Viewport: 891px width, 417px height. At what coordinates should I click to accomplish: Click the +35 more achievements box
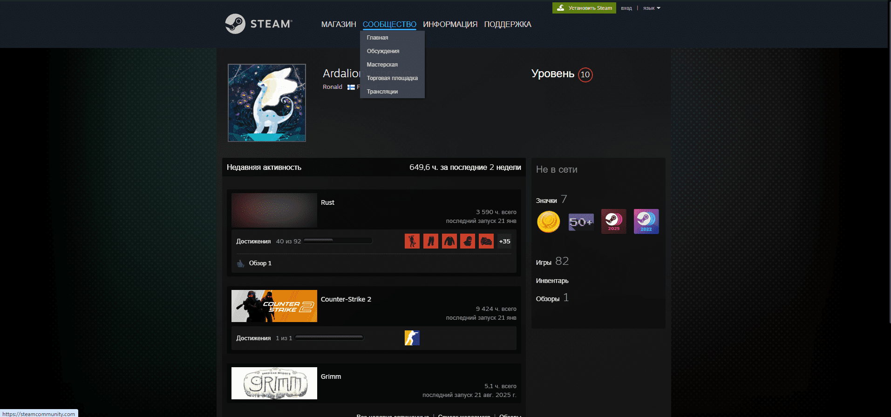point(504,241)
